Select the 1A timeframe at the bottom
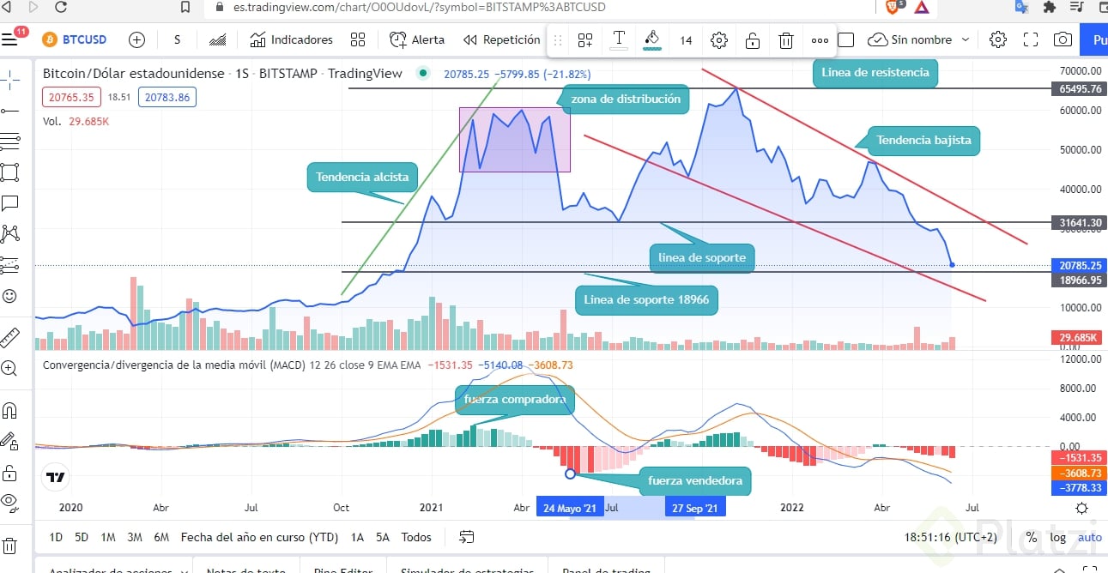Viewport: 1108px width, 573px height. pyautogui.click(x=357, y=537)
